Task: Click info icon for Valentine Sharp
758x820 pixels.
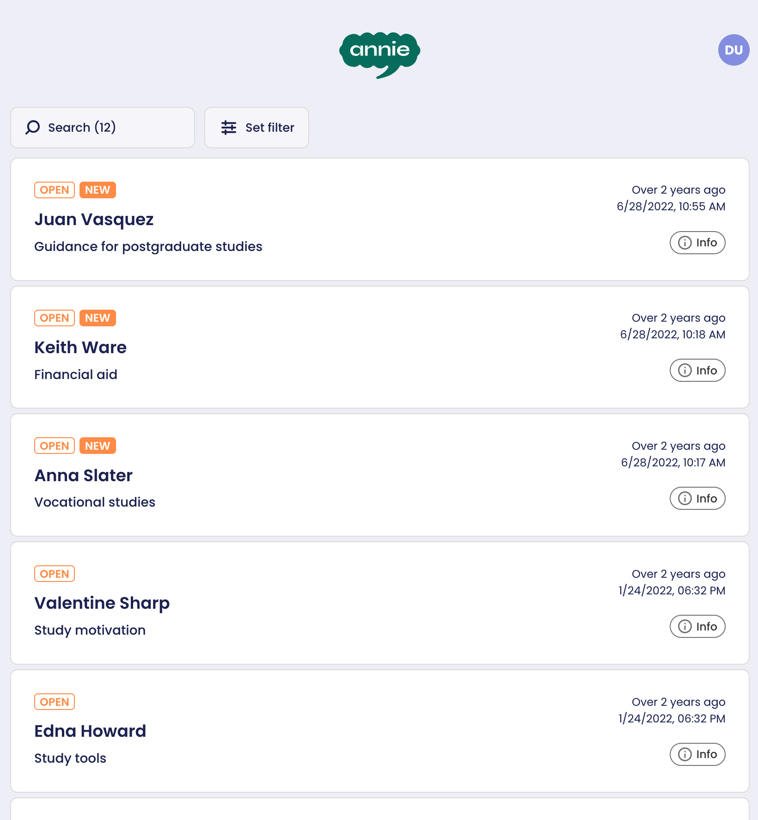Action: [x=685, y=626]
